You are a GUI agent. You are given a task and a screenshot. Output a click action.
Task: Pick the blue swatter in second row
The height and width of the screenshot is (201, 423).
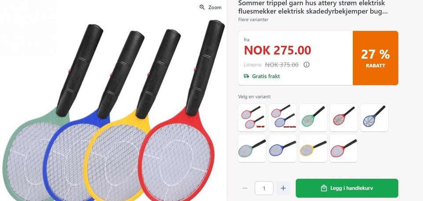click(x=282, y=148)
